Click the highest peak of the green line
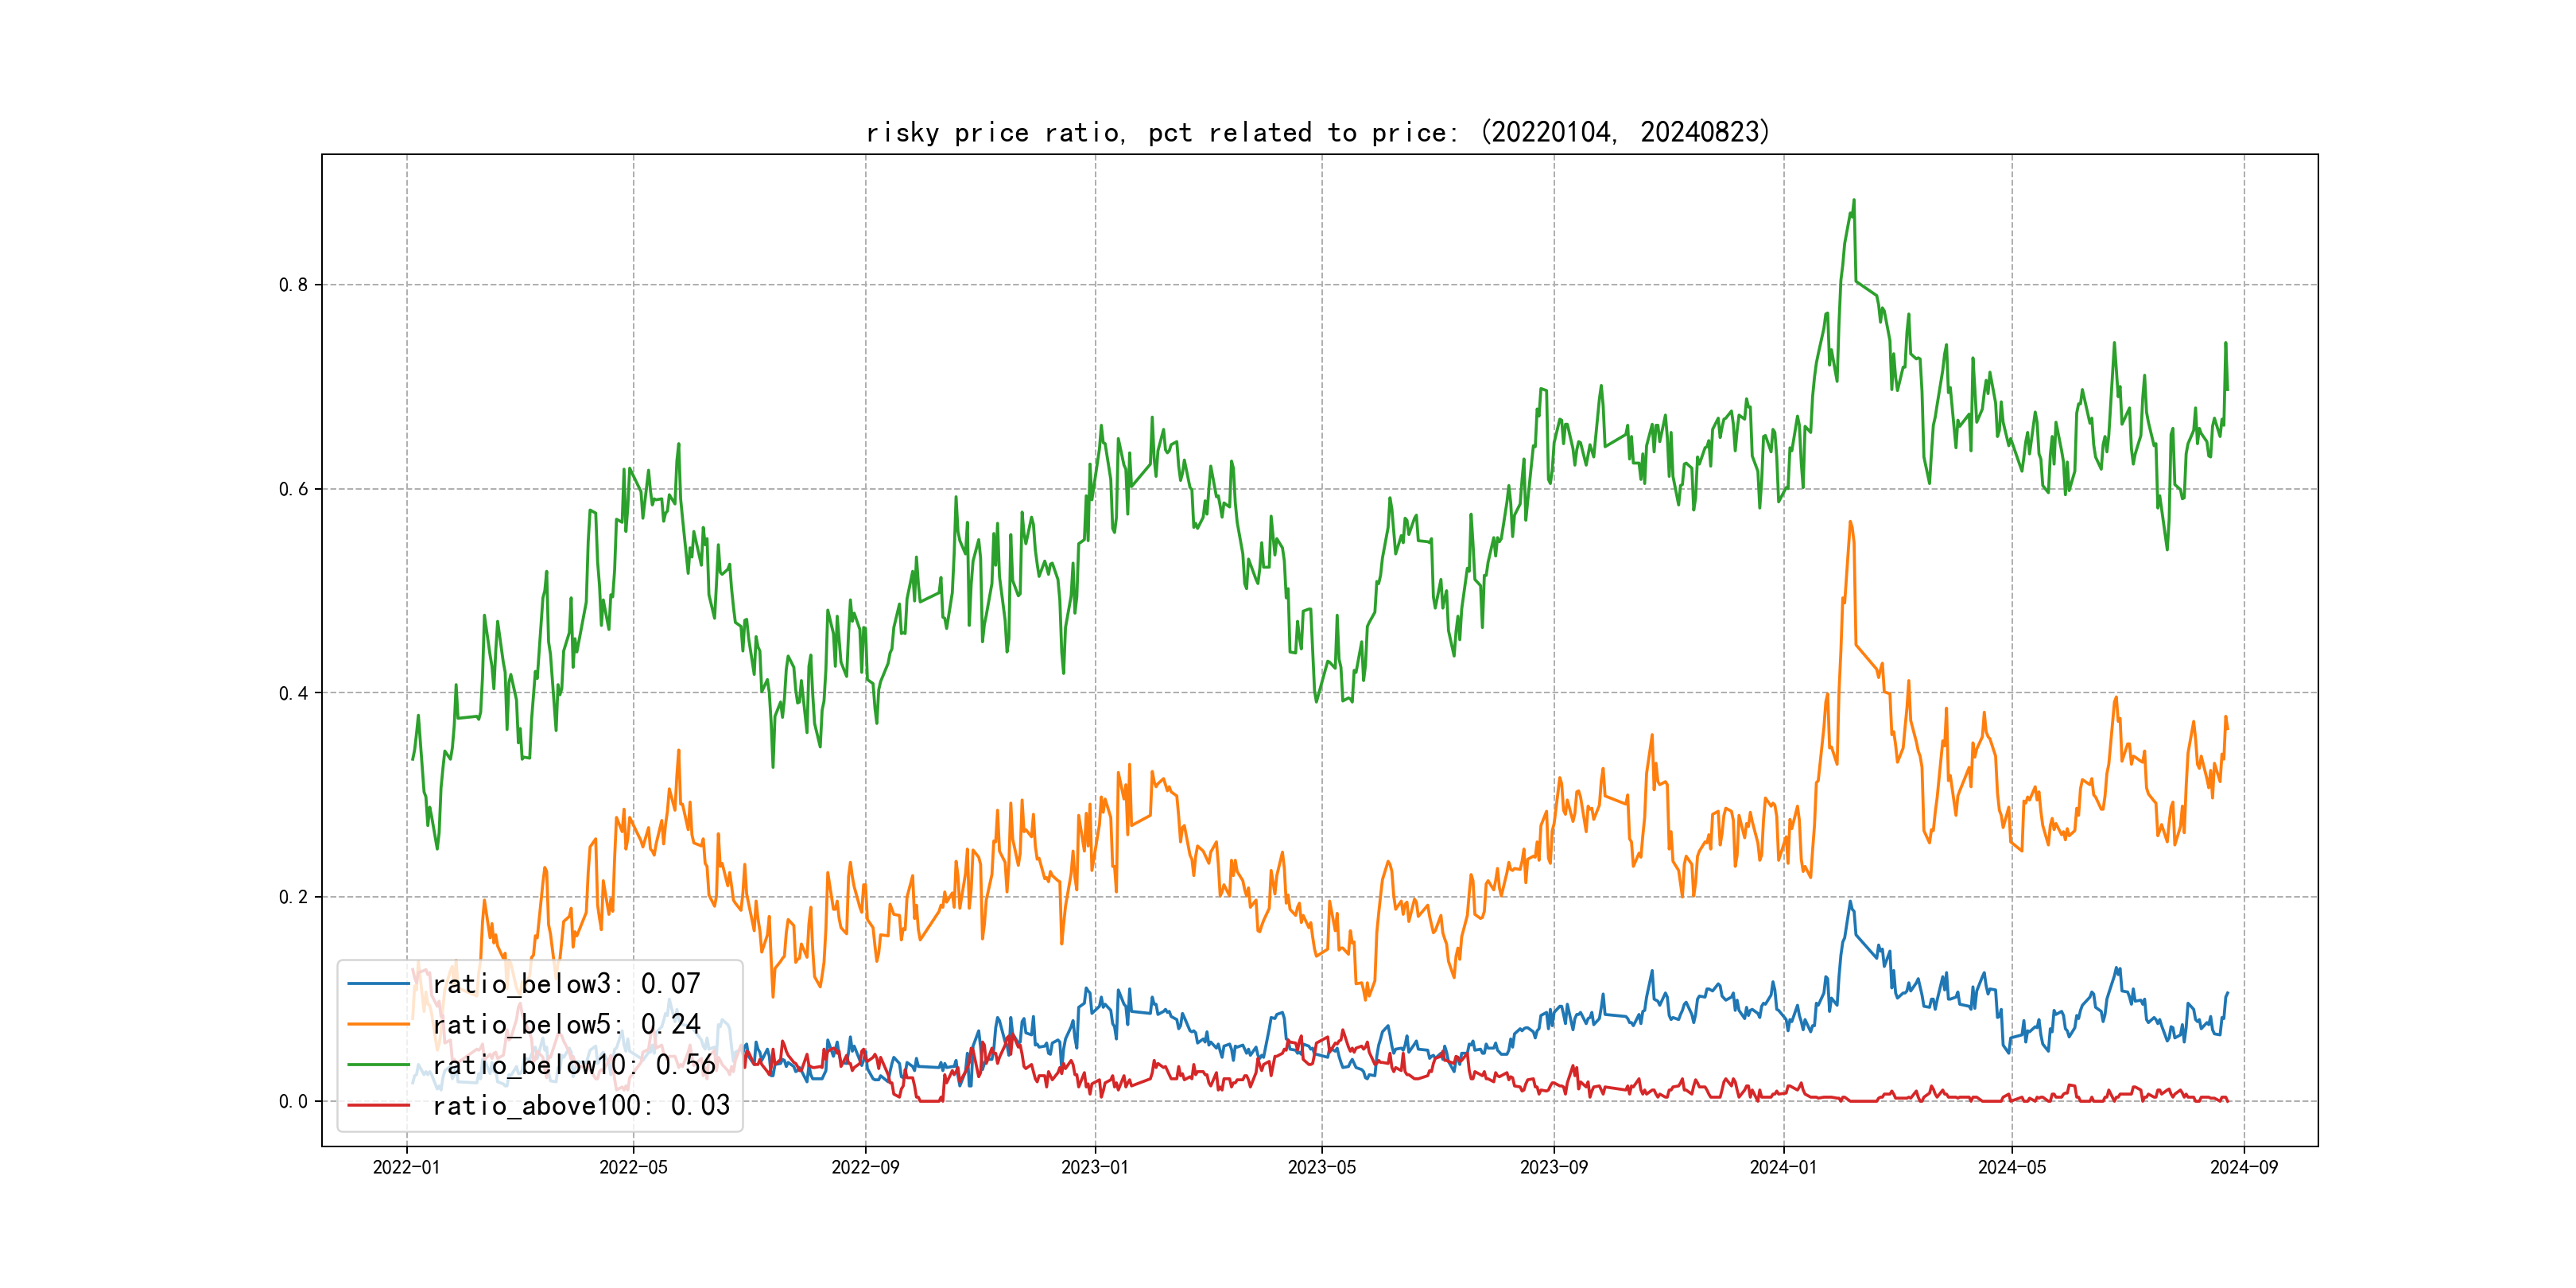 (x=1853, y=201)
